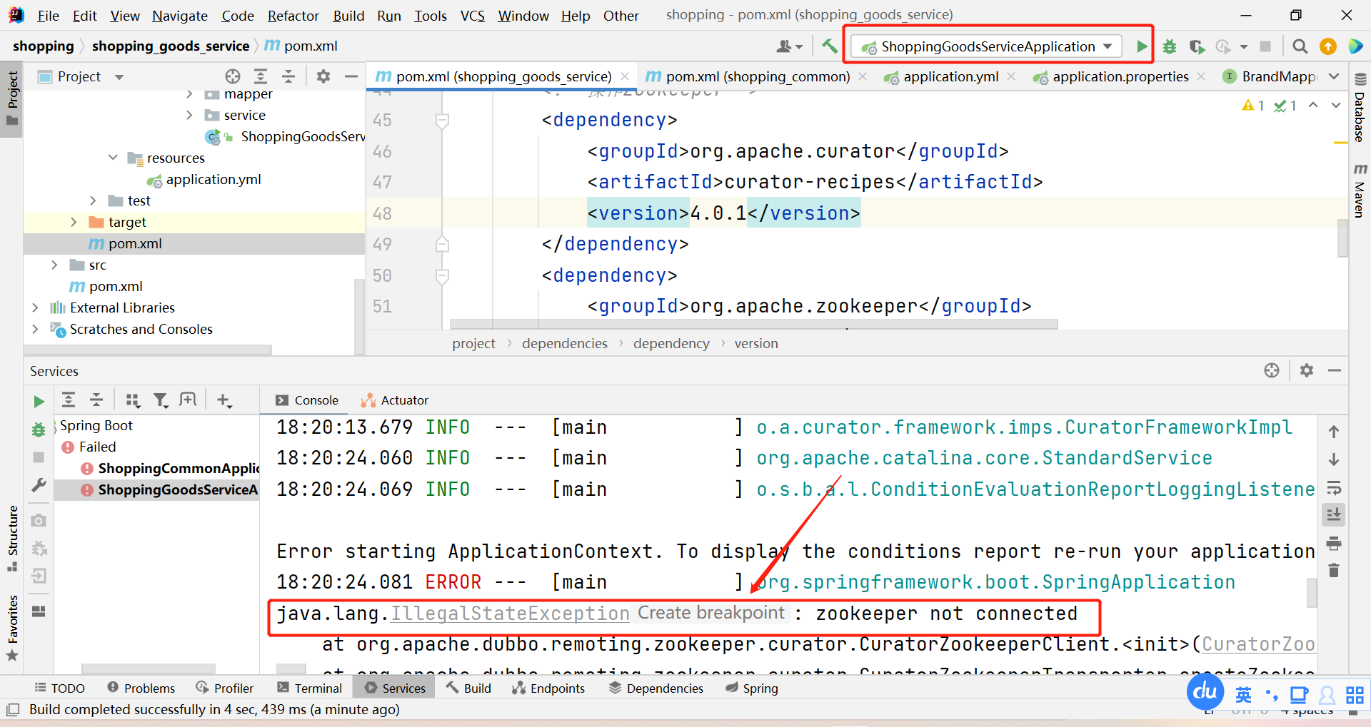Expand all in Project panel
The width and height of the screenshot is (1371, 727).
[x=261, y=76]
